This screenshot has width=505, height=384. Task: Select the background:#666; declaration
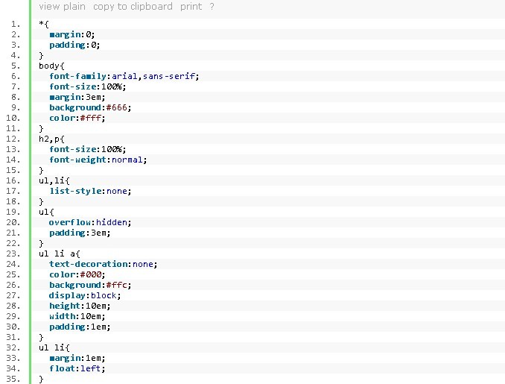[x=90, y=107]
